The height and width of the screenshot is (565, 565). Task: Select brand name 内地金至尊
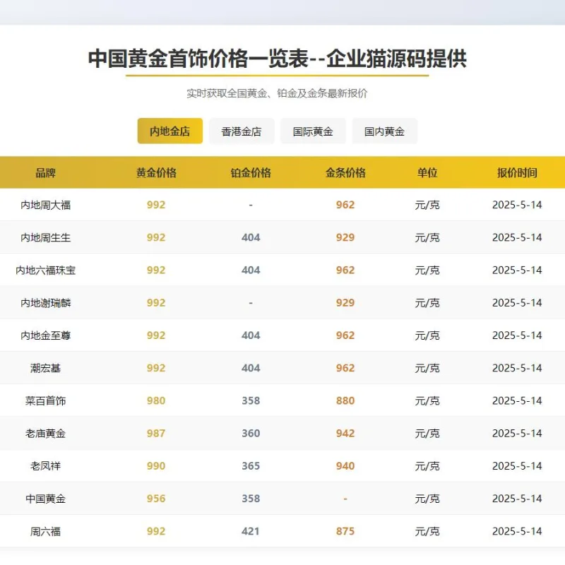coord(45,335)
